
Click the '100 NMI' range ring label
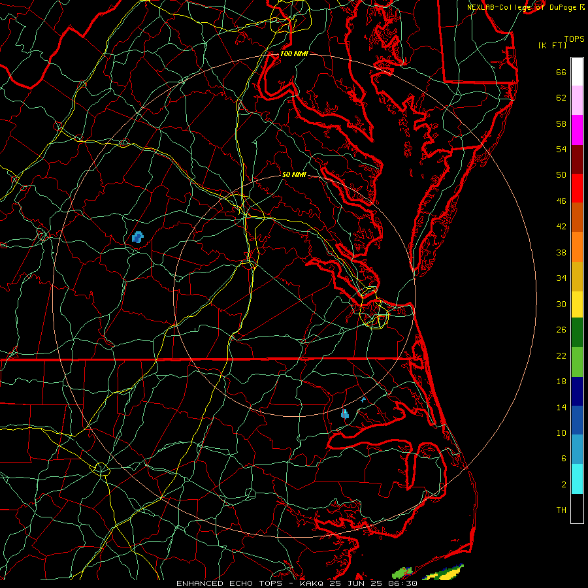click(x=294, y=54)
